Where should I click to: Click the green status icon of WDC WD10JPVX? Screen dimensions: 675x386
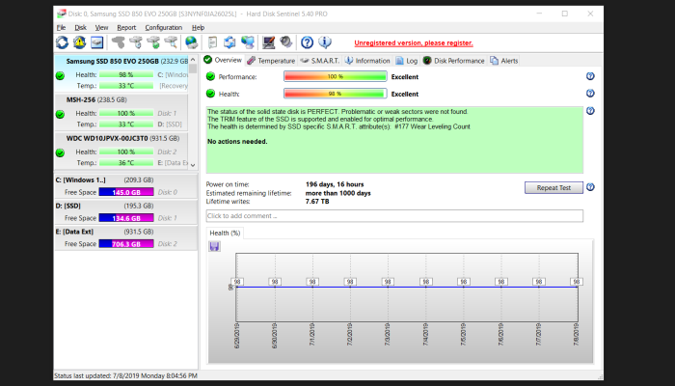[x=60, y=152]
